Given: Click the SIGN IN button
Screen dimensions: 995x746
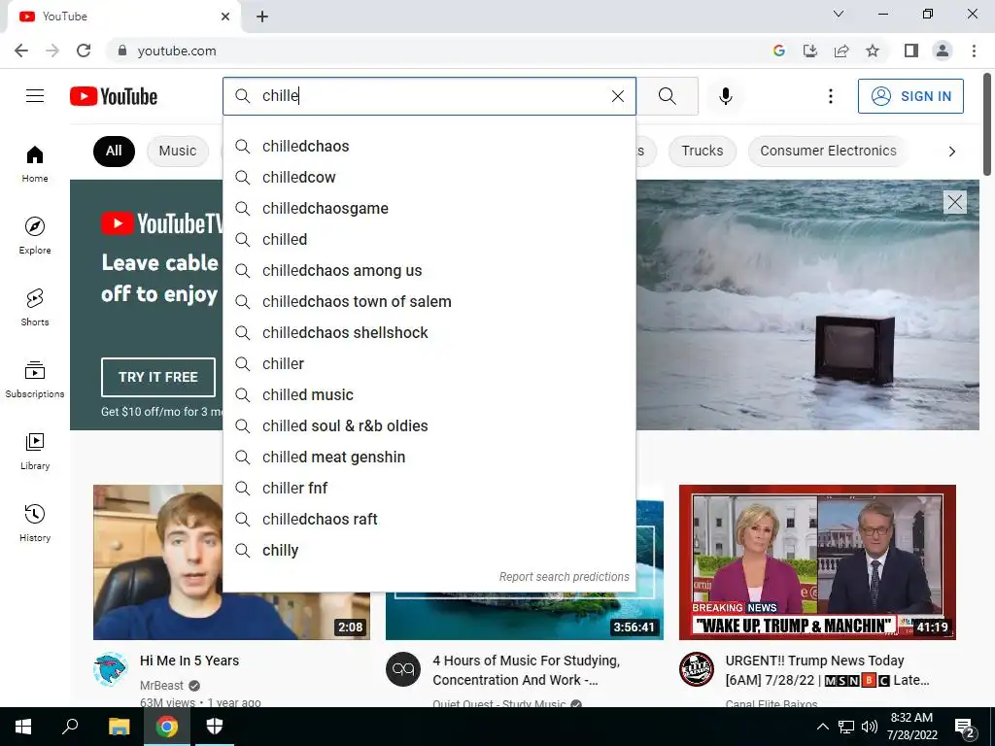Looking at the screenshot, I should point(910,96).
